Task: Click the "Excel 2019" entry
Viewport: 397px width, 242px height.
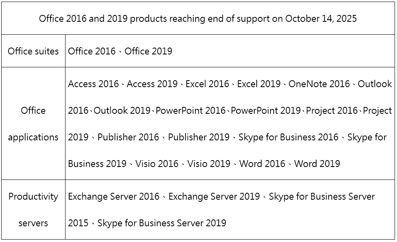Action: 259,84
